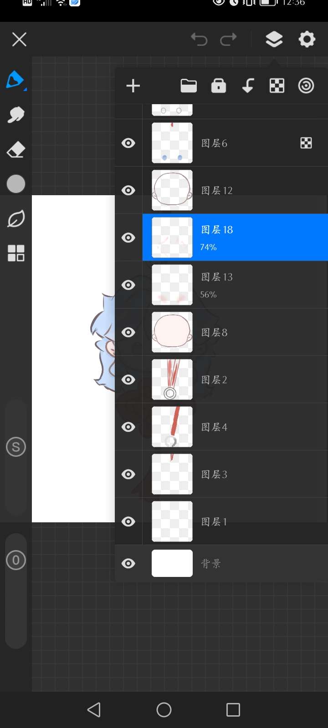Hide layer 图层 18
Screen dimensions: 328x728
(128, 238)
